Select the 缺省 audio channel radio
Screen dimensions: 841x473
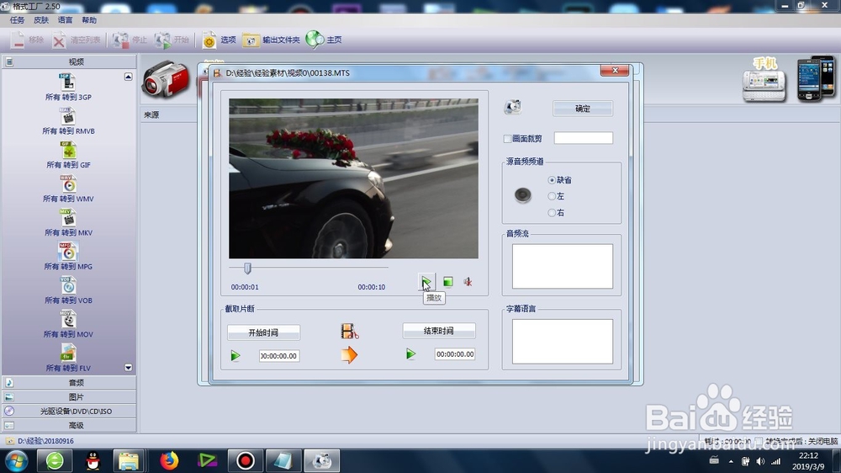coord(552,180)
